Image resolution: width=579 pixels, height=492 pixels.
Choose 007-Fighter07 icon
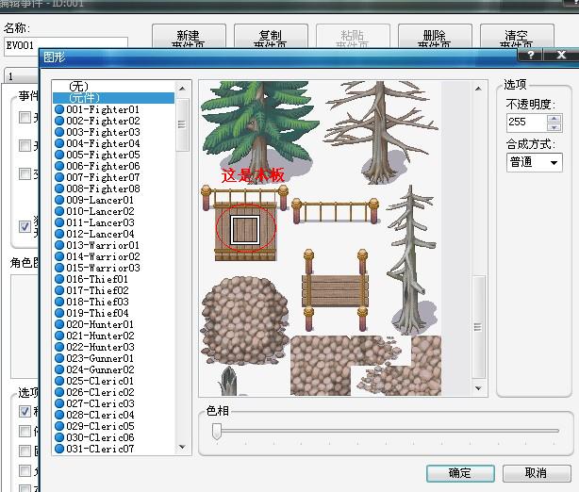[59, 177]
